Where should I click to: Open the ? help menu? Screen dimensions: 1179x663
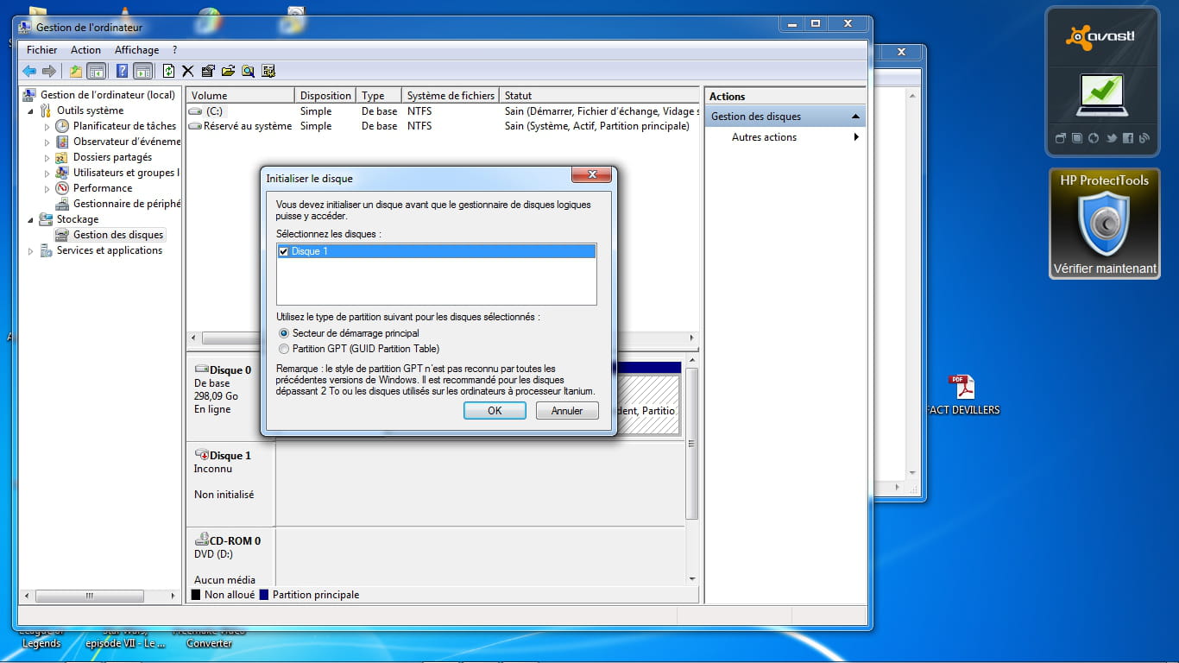[x=174, y=50]
